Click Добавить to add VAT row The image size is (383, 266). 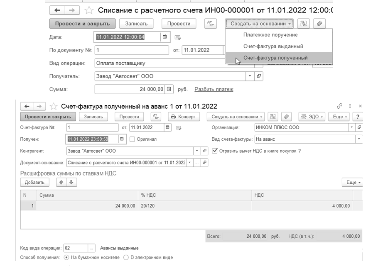pyautogui.click(x=34, y=182)
